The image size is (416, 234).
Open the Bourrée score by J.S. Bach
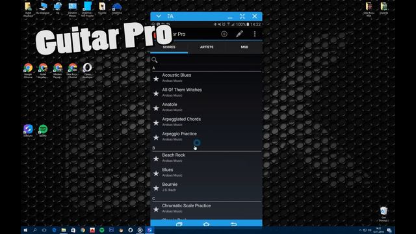tap(206, 187)
